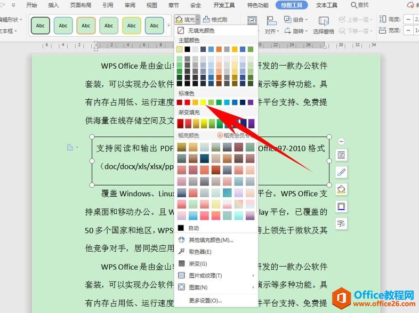
Task: Click the floating shape outline button
Action: click(341, 206)
